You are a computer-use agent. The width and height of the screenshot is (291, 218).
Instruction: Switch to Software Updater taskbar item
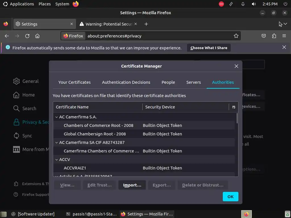click(x=33, y=214)
